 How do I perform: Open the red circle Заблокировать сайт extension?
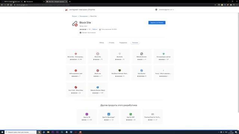76,73
